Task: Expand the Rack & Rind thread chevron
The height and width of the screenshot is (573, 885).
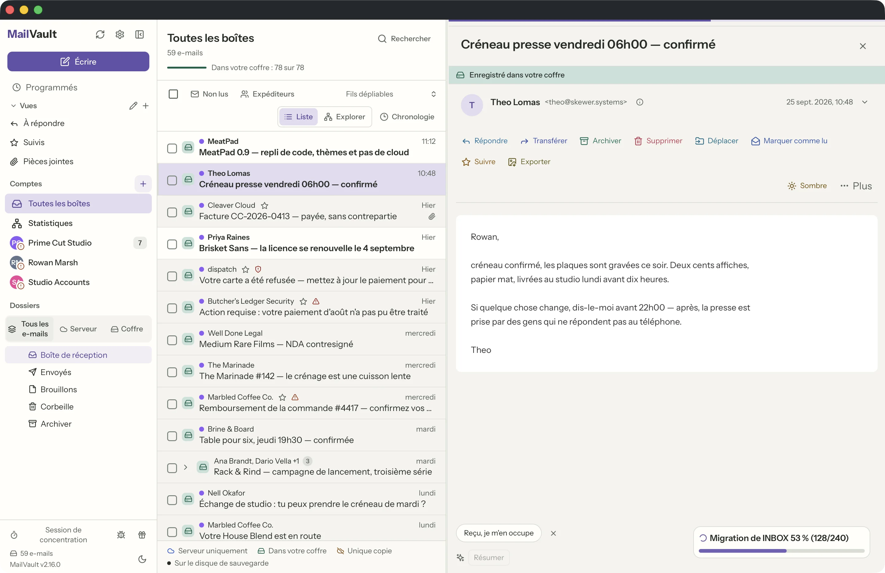Action: click(x=186, y=467)
